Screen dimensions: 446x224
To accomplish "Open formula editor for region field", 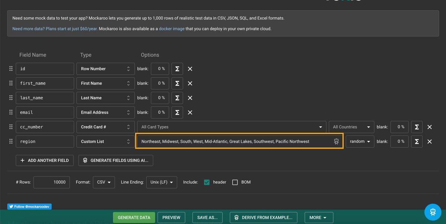I will (417, 141).
